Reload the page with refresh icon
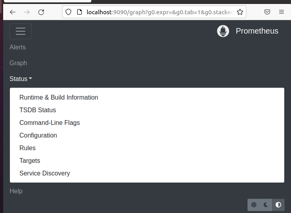 click(41, 12)
